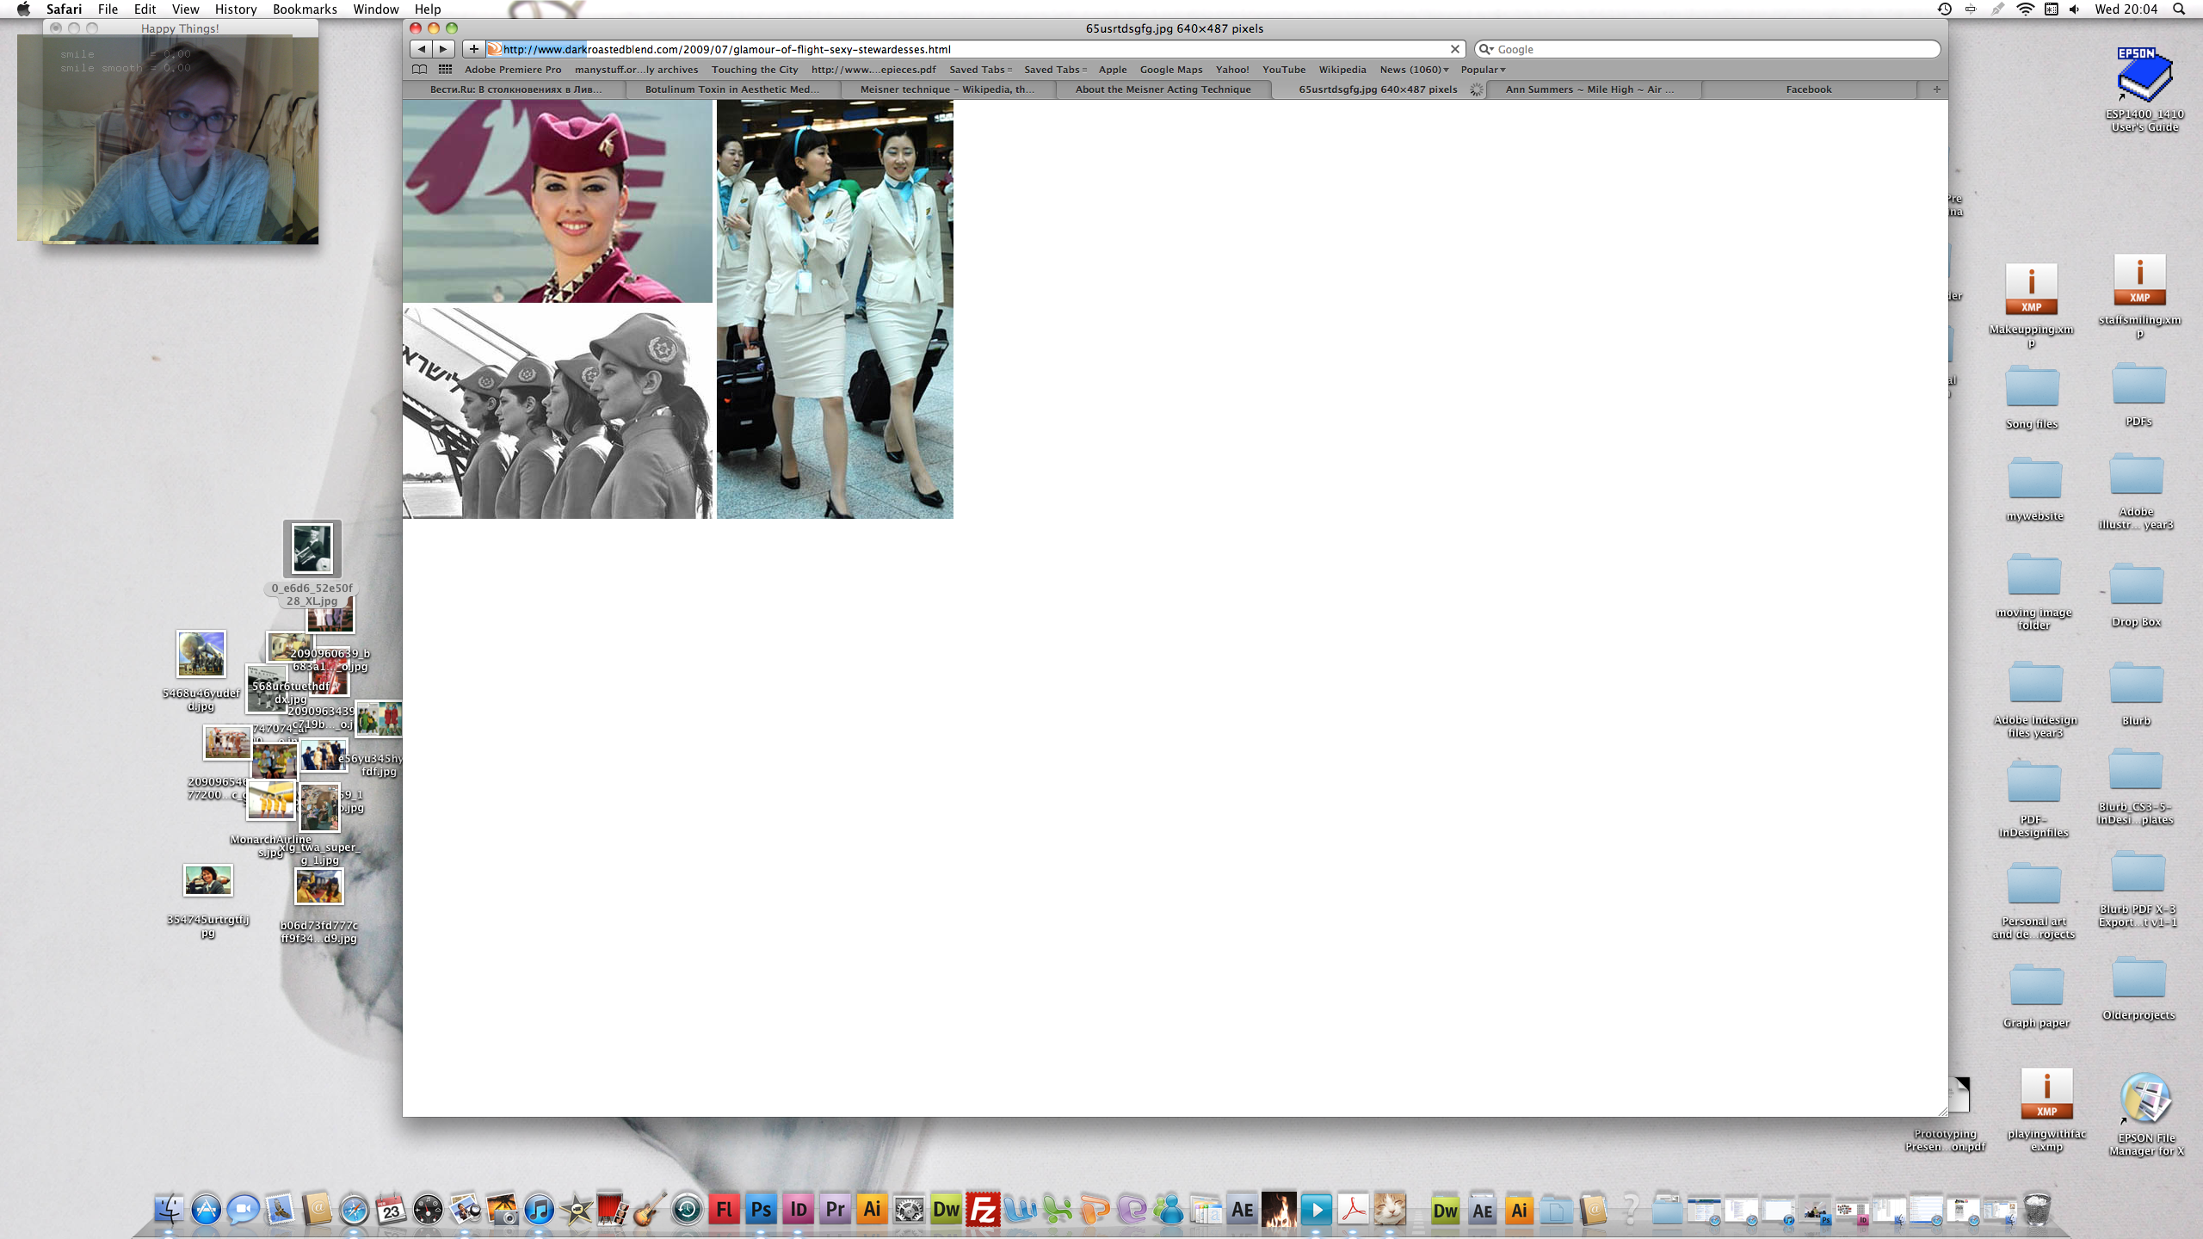Switch to the Facebook tab
This screenshot has width=2203, height=1239.
1808,89
